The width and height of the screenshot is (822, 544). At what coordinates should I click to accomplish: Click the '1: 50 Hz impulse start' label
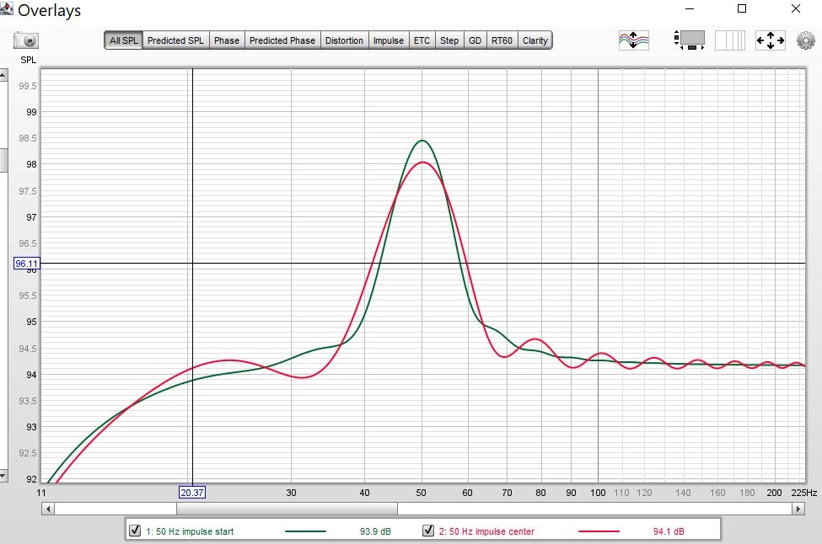(x=190, y=531)
